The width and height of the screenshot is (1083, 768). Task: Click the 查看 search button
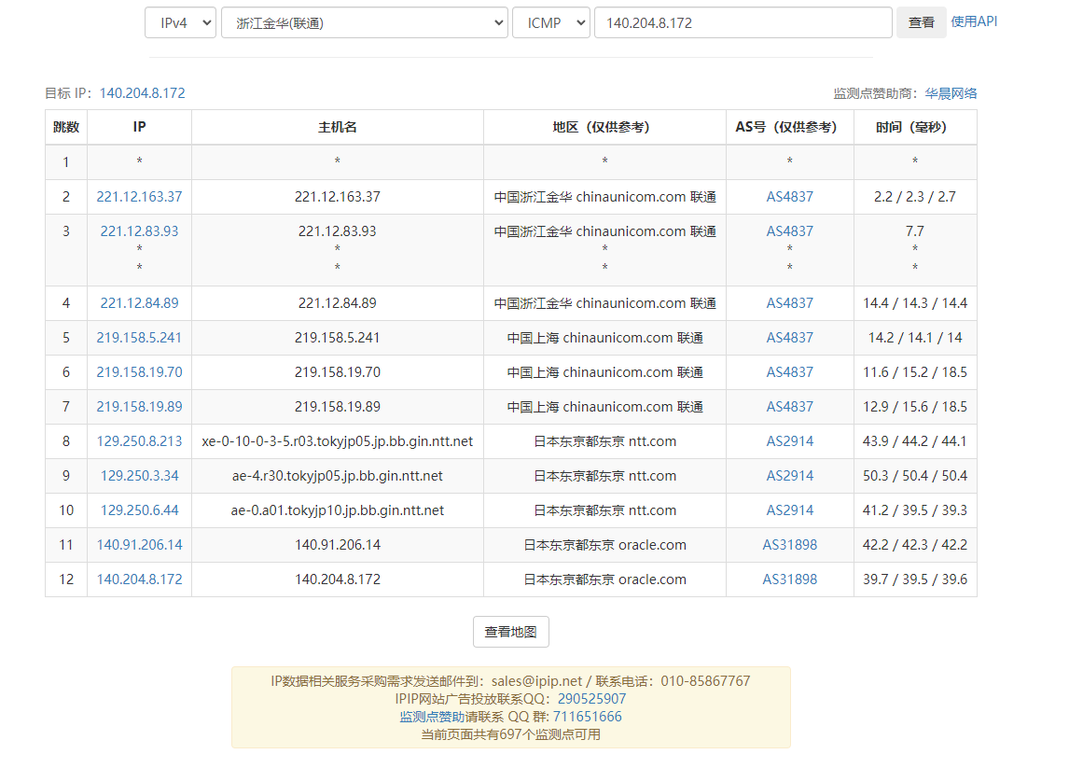coord(922,22)
